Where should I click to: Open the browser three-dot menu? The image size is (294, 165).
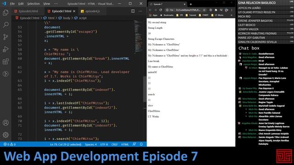[232, 10]
